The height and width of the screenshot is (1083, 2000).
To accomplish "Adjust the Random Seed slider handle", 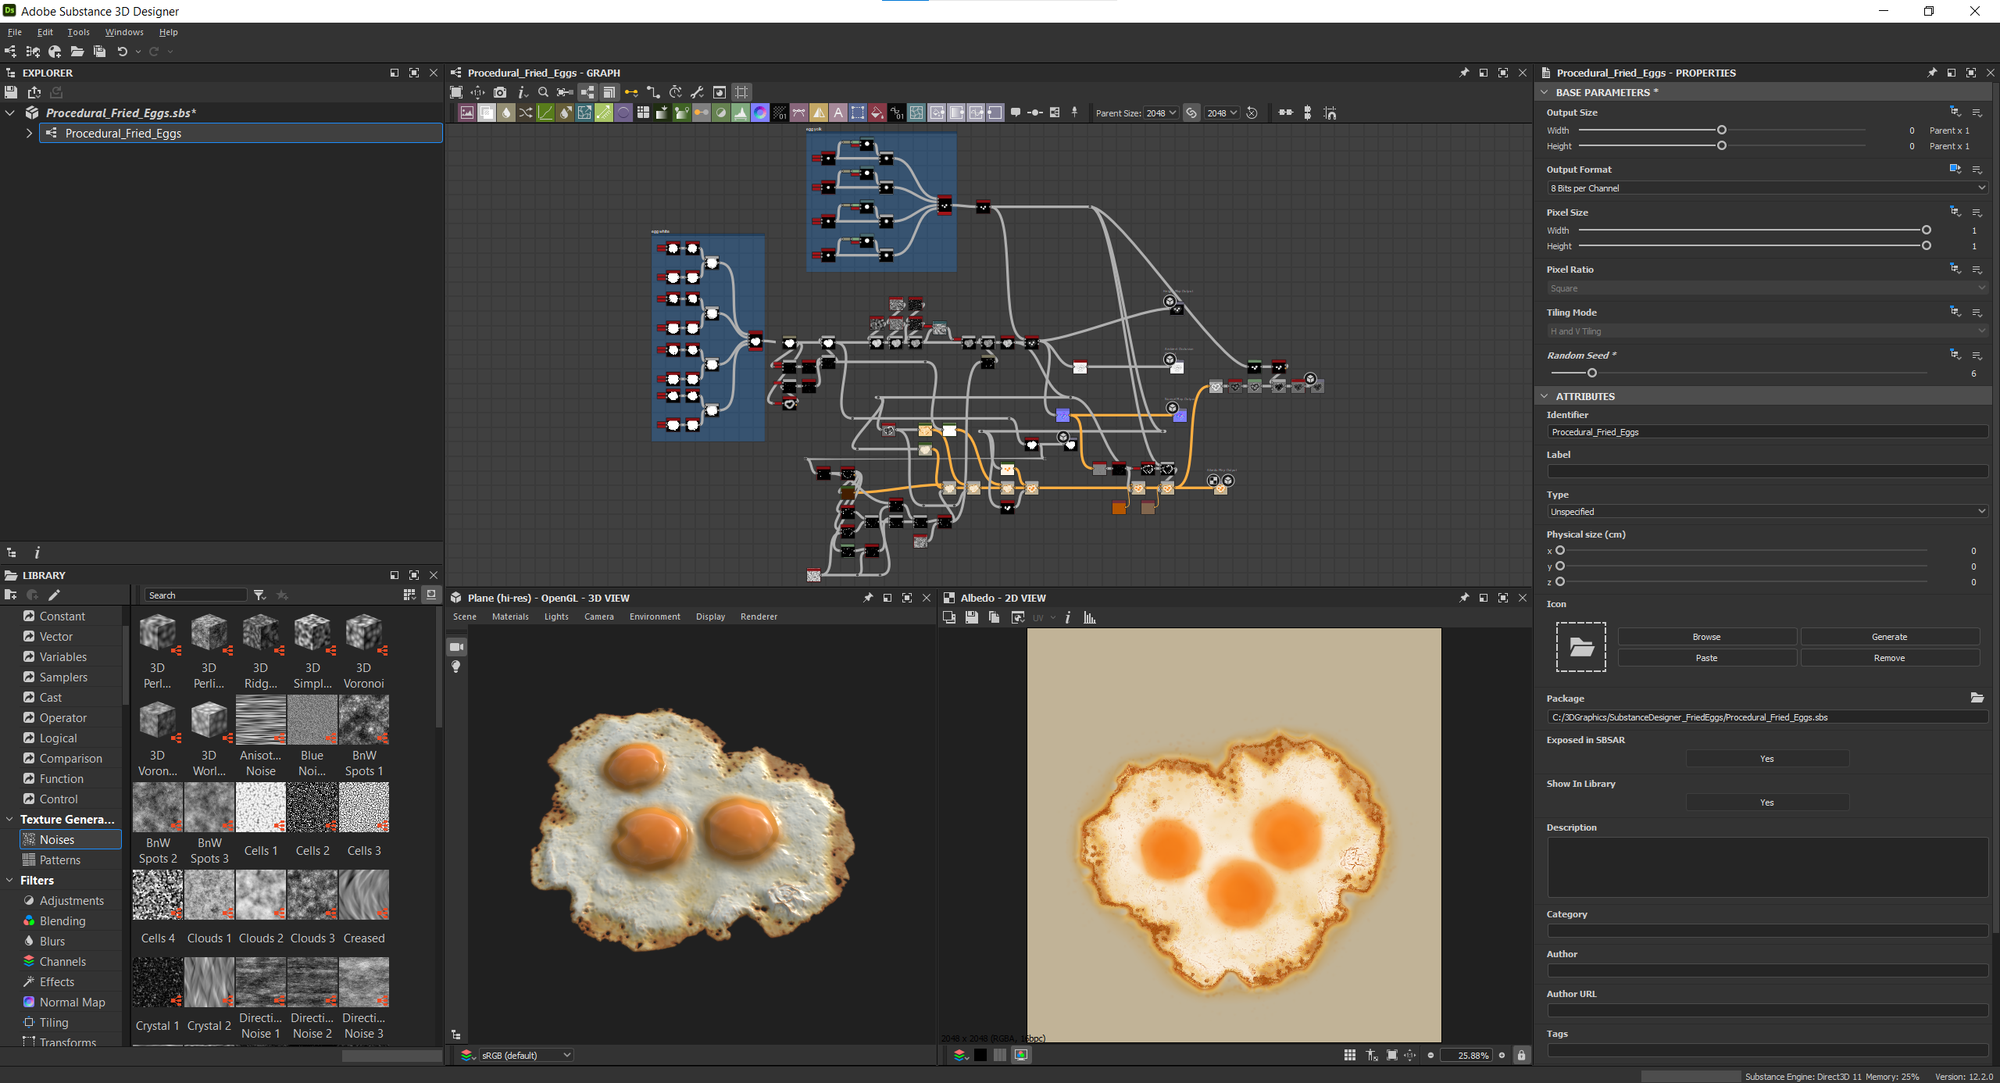I will 1591,374.
